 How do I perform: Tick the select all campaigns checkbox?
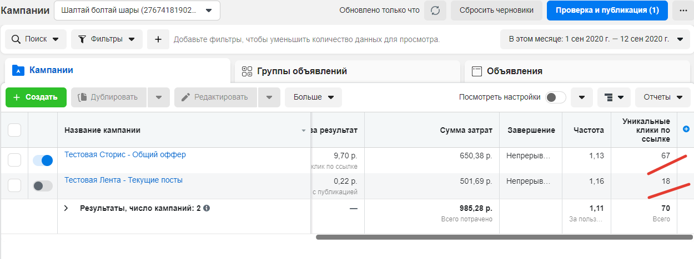click(x=14, y=130)
